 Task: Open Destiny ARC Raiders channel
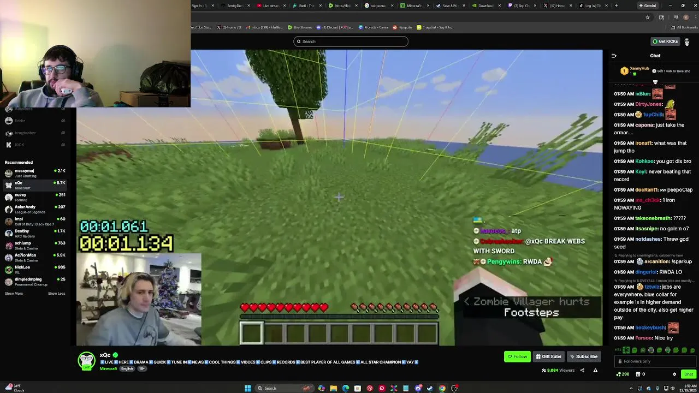[x=35, y=233]
